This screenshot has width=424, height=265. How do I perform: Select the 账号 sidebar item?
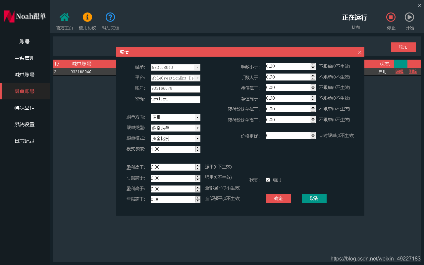pos(25,41)
